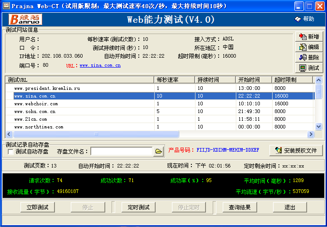Click start time 13:00:00 cell
Viewport: 327px width, 227px height.
(249, 88)
